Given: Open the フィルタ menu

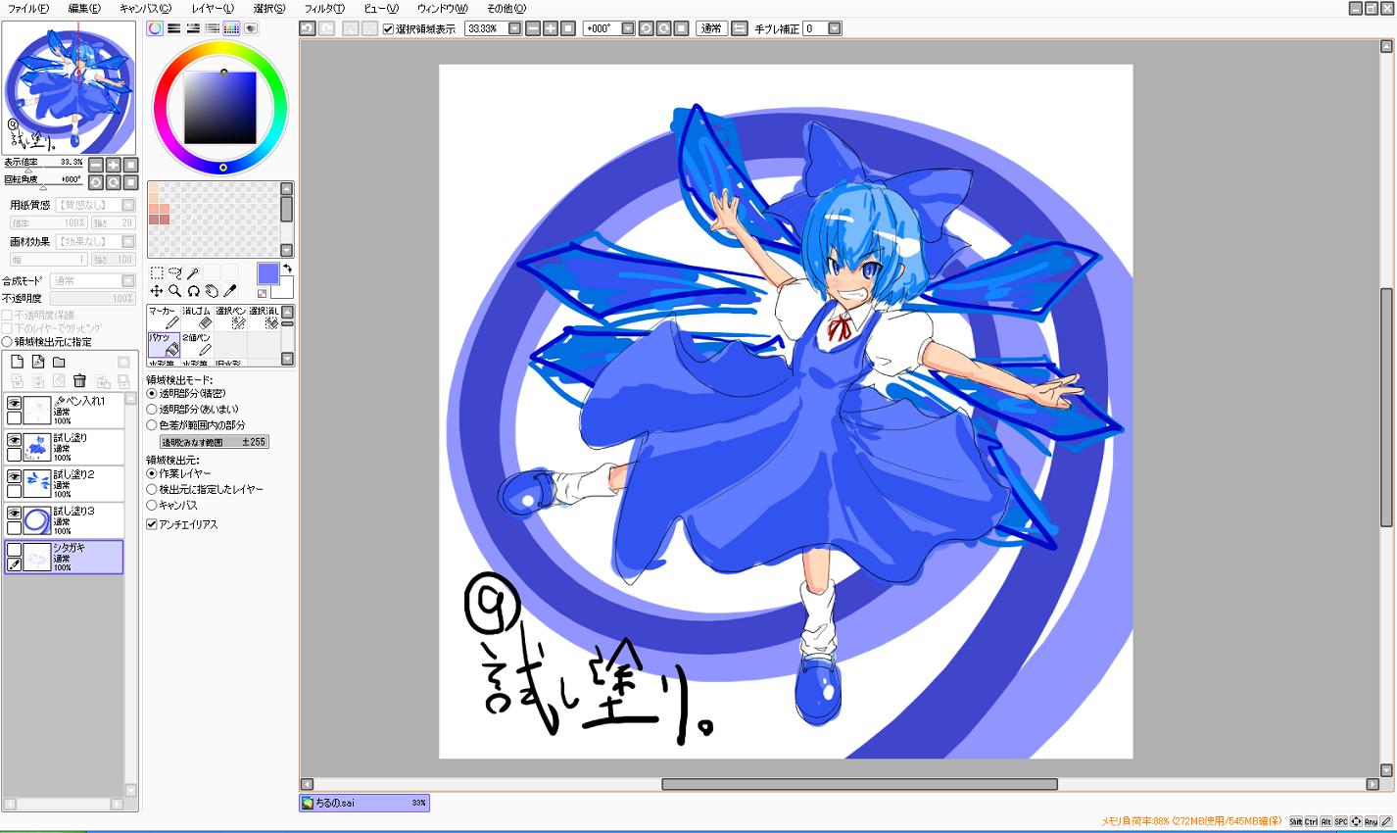Looking at the screenshot, I should point(323,8).
